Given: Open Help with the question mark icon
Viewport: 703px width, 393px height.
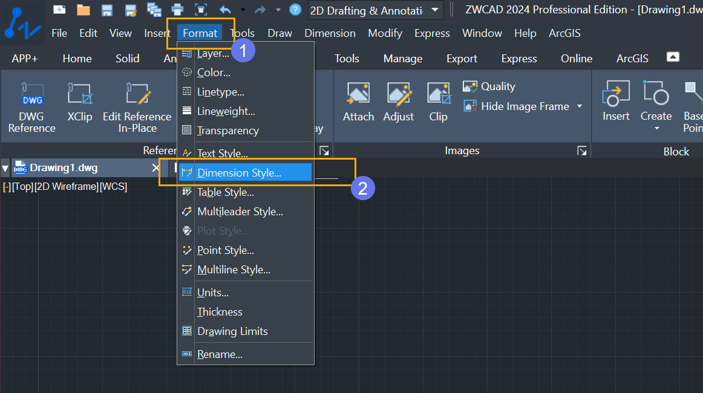Looking at the screenshot, I should [295, 10].
